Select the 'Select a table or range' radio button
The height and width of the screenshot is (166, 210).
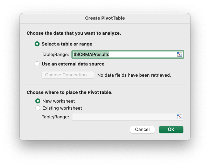point(37,44)
